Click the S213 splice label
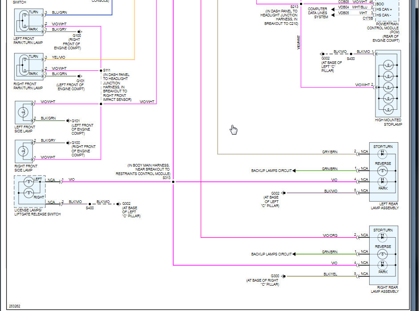Viewport: 419px width, 311px height. pyautogui.click(x=294, y=7)
